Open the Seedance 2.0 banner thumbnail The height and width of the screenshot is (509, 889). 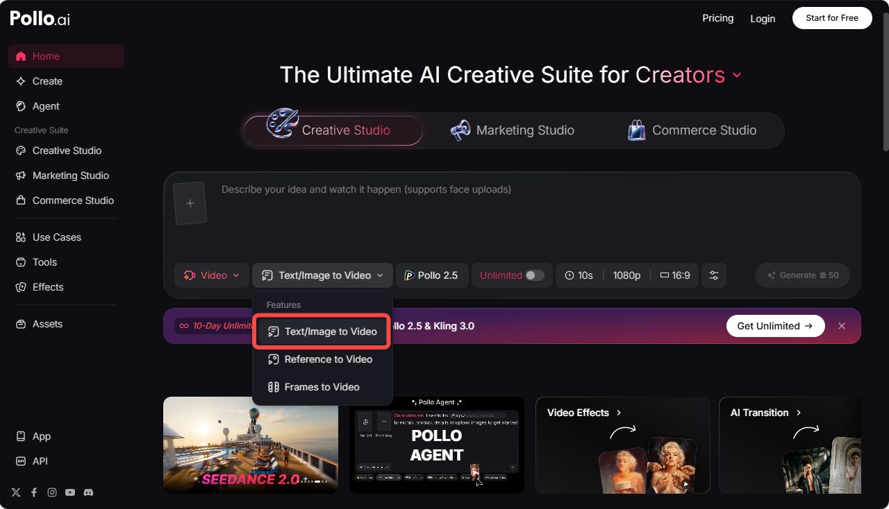(251, 445)
